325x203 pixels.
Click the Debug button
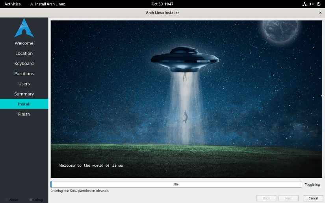(x=36, y=200)
